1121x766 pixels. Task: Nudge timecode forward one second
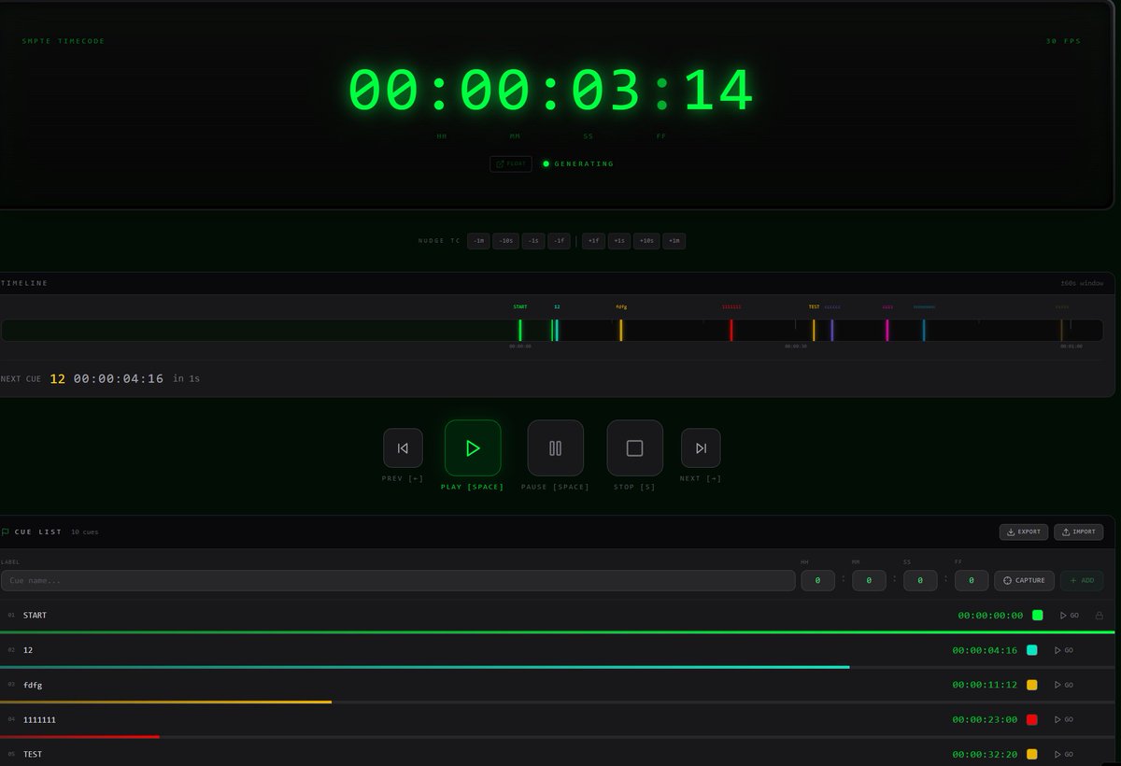[x=619, y=241]
